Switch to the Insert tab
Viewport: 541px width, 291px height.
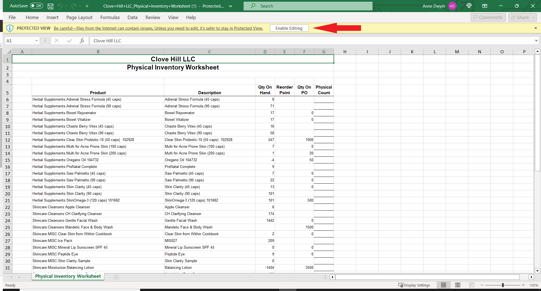[52, 17]
